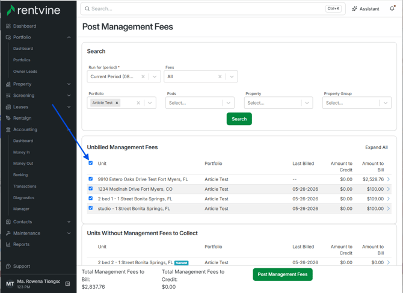Clear the Fees selection
403x293 pixels.
220,76
